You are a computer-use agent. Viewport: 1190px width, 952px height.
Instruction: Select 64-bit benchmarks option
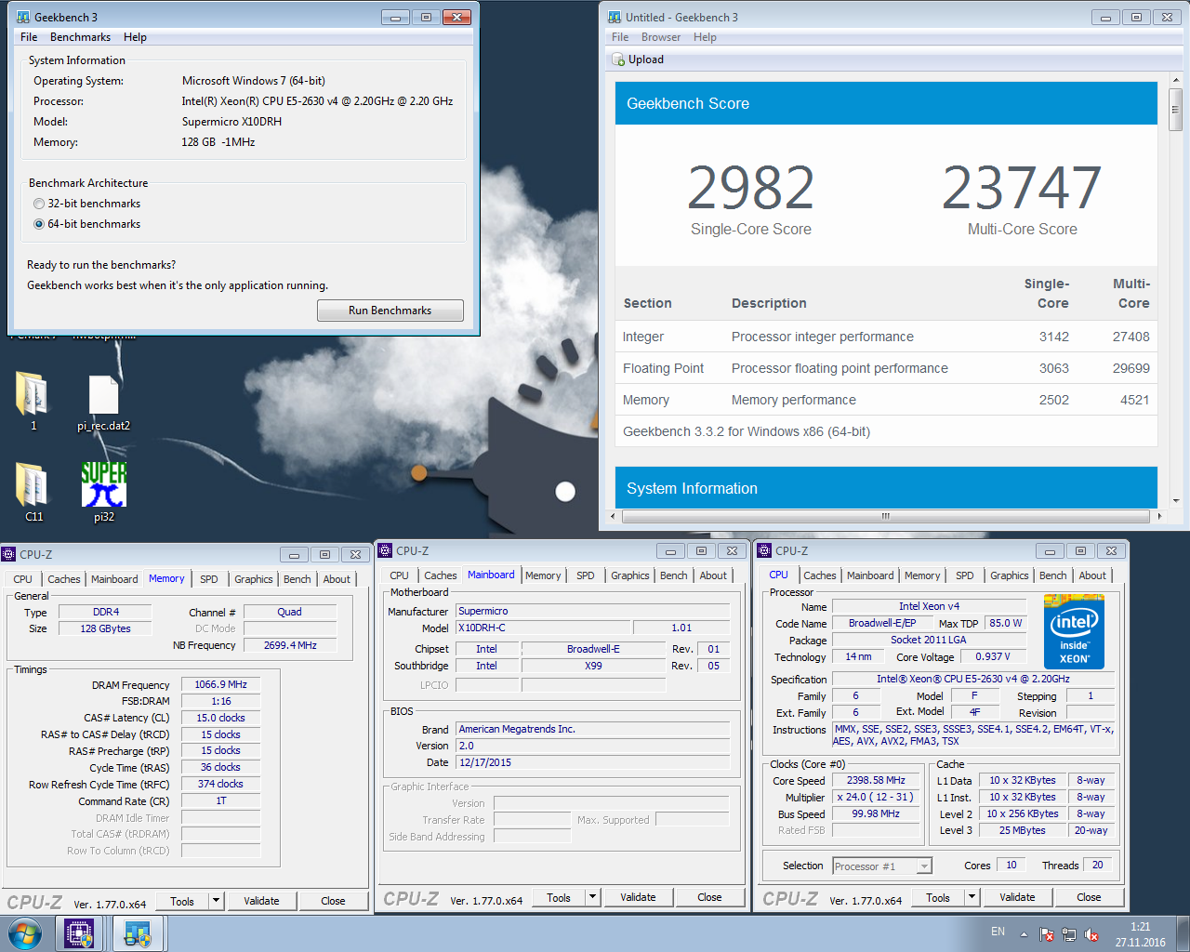tap(39, 224)
